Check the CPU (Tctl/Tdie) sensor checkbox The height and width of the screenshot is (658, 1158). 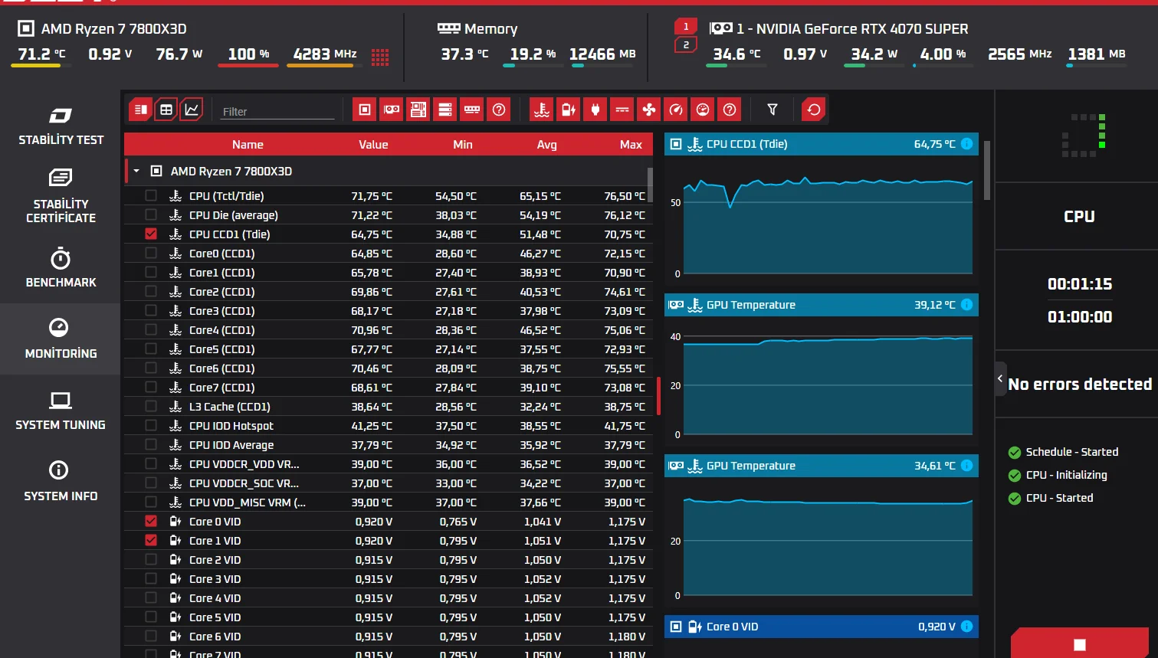pos(151,196)
